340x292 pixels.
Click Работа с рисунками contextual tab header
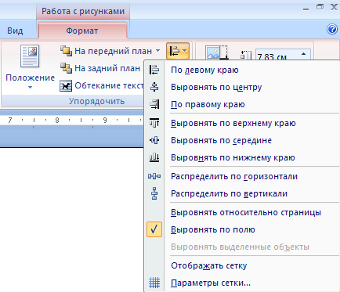pyautogui.click(x=83, y=11)
